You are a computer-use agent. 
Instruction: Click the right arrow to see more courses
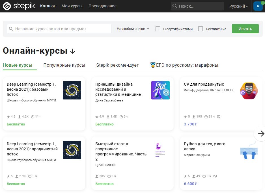pyautogui.click(x=261, y=134)
